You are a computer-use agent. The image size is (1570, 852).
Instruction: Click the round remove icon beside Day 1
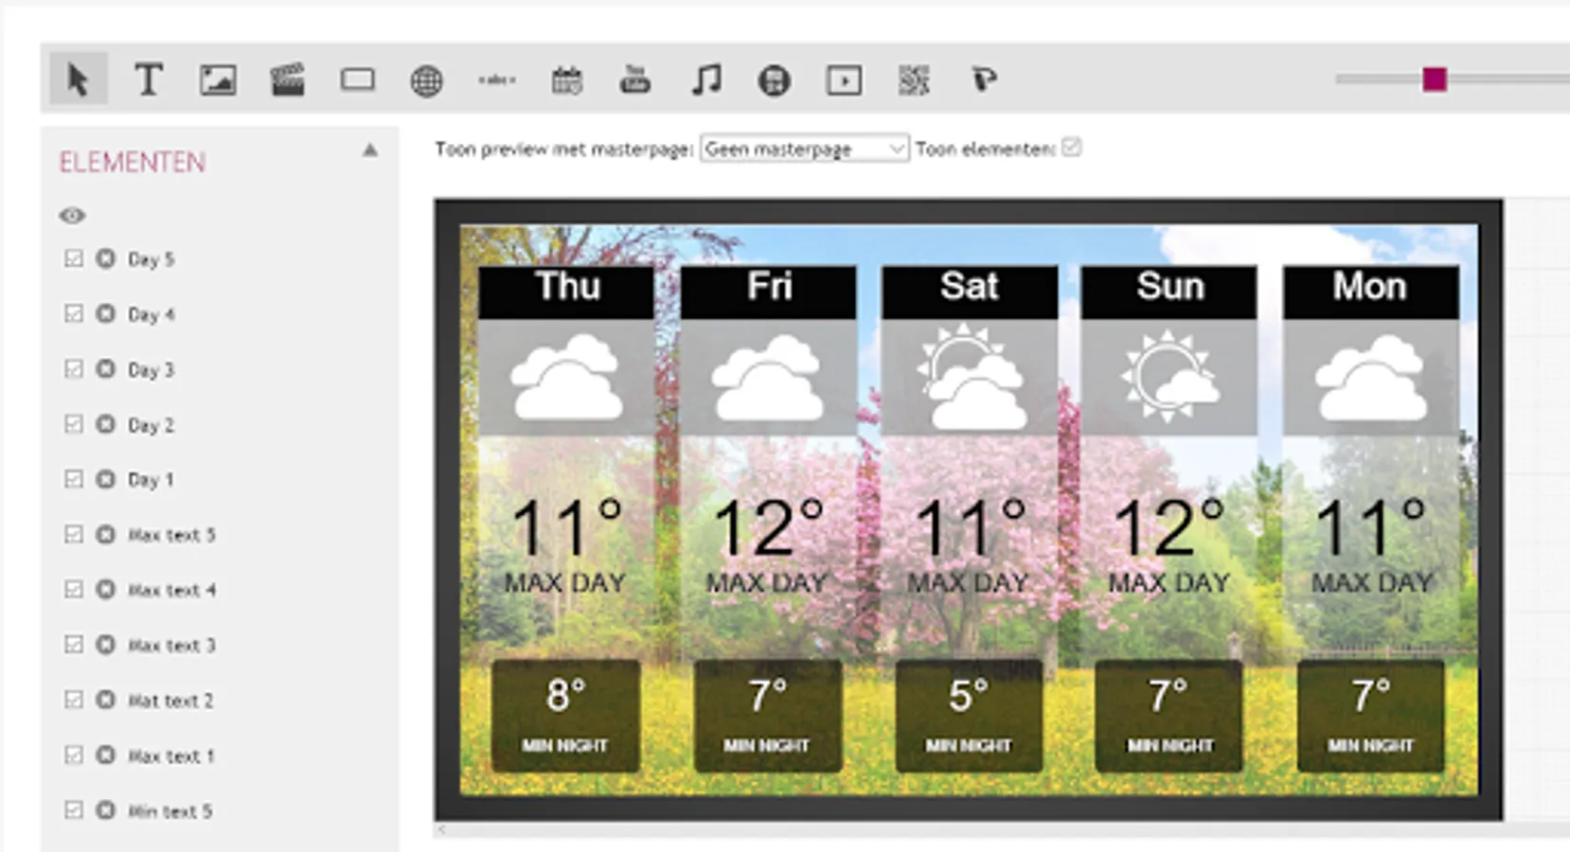click(105, 479)
